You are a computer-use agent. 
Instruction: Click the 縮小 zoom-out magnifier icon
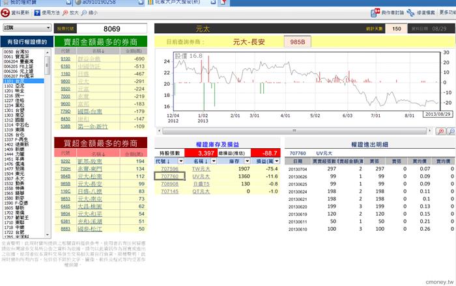tap(84, 13)
